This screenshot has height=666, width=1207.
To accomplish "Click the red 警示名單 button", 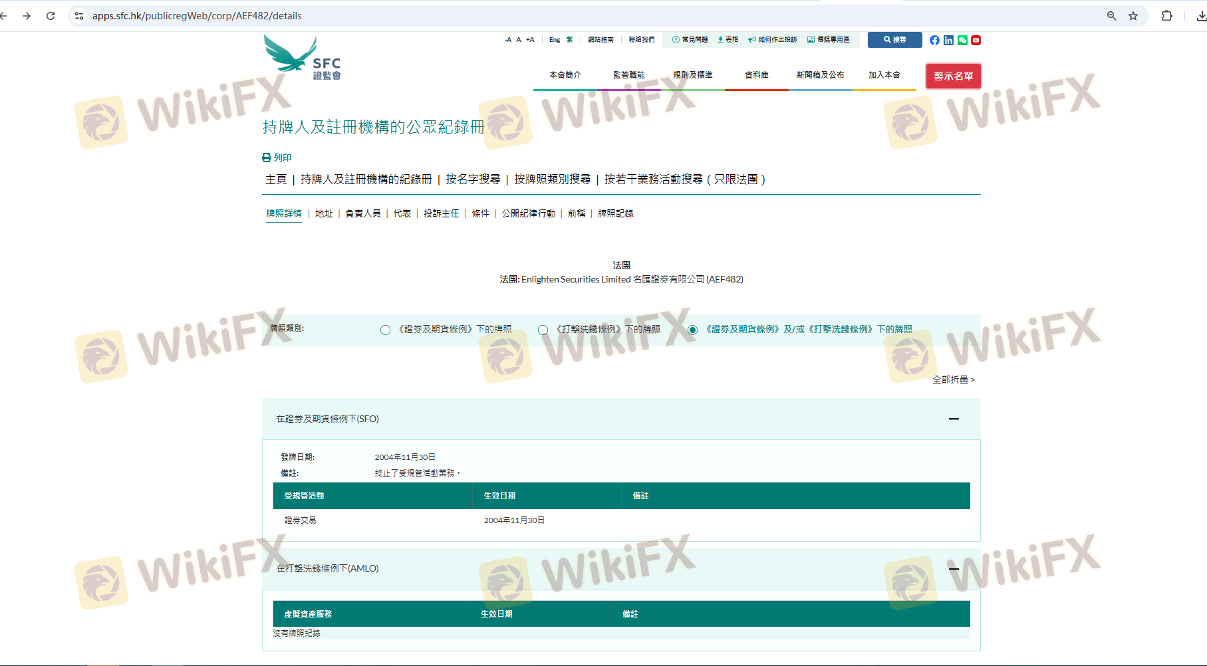I will 954,76.
